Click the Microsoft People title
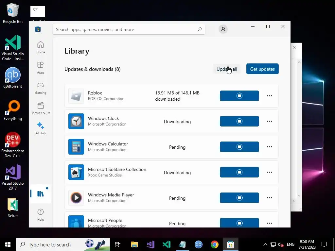 (105, 220)
